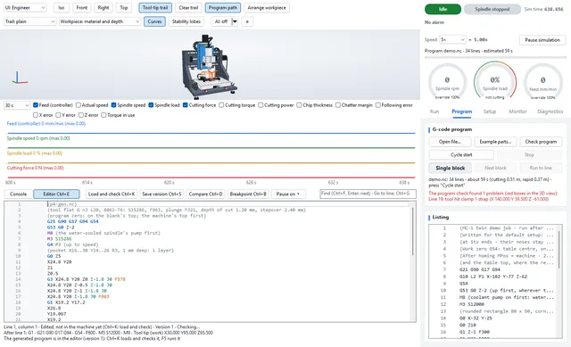Click the small button next to AI: off
The width and height of the screenshot is (571, 347).
(247, 21)
